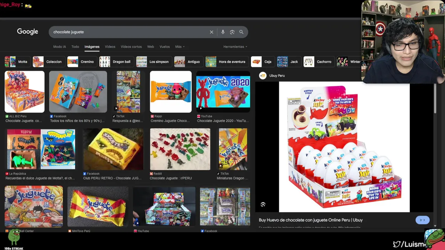
Task: Expand the Más dropdown menu
Action: [180, 47]
